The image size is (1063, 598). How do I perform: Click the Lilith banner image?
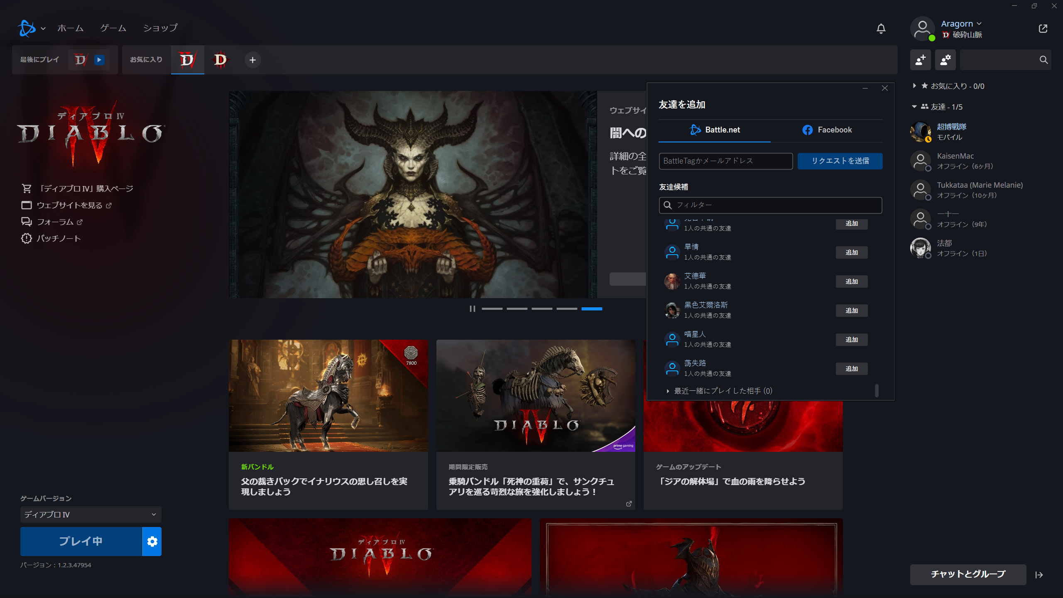(x=413, y=194)
